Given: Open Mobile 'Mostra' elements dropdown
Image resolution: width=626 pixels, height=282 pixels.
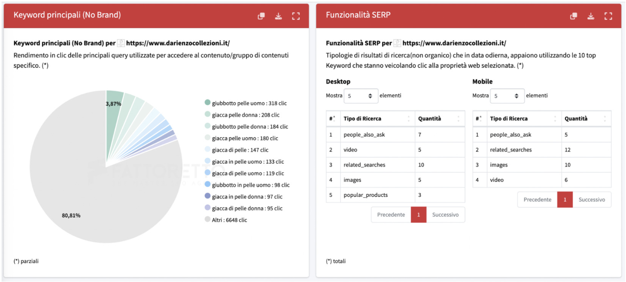Looking at the screenshot, I should (507, 96).
